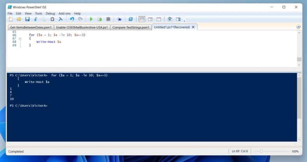Show Command Window toolbar icon
307x162 pixels.
[170, 19]
